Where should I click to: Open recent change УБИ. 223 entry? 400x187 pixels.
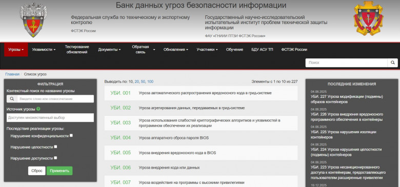(348, 173)
